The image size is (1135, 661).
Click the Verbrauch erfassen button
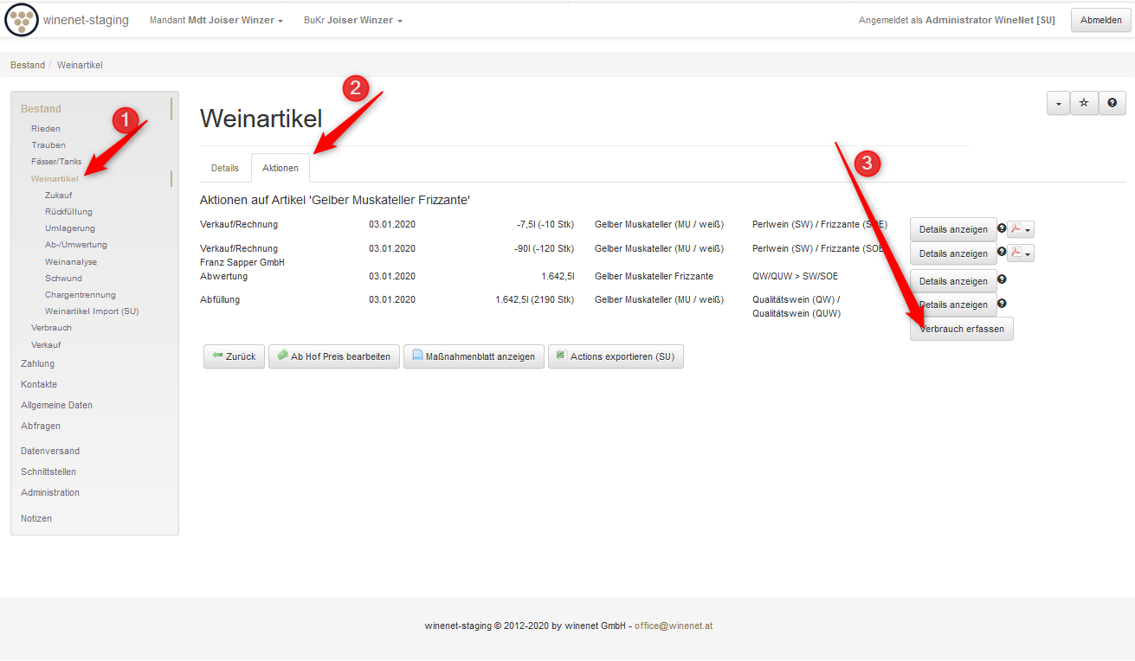tap(961, 329)
